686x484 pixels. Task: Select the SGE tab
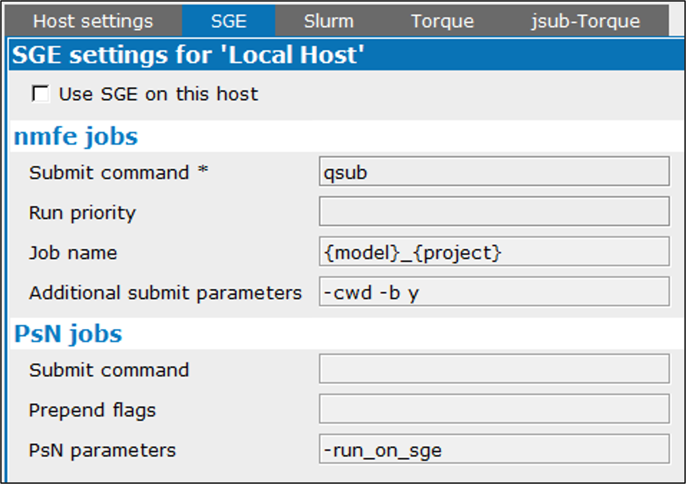tap(229, 21)
